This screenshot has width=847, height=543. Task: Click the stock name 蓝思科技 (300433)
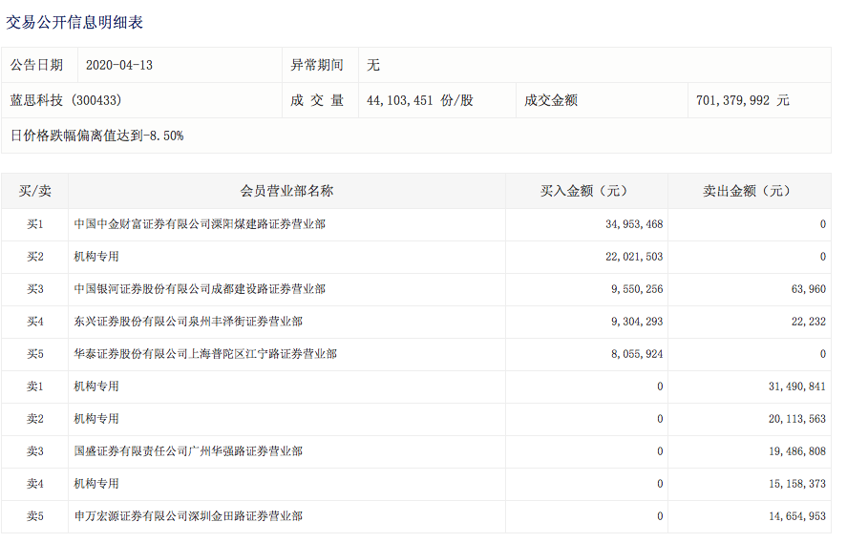[66, 100]
